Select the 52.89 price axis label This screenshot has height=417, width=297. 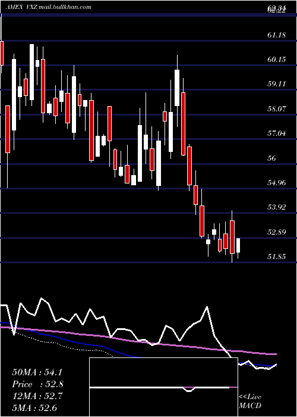coord(277,232)
